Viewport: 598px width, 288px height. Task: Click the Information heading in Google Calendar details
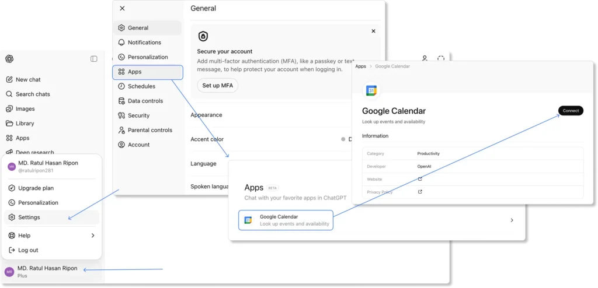click(x=376, y=136)
